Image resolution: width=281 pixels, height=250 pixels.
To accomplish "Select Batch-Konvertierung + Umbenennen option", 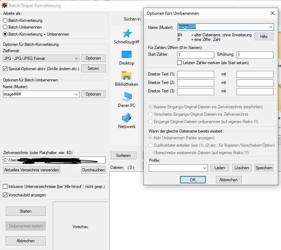I will pos(36,34).
